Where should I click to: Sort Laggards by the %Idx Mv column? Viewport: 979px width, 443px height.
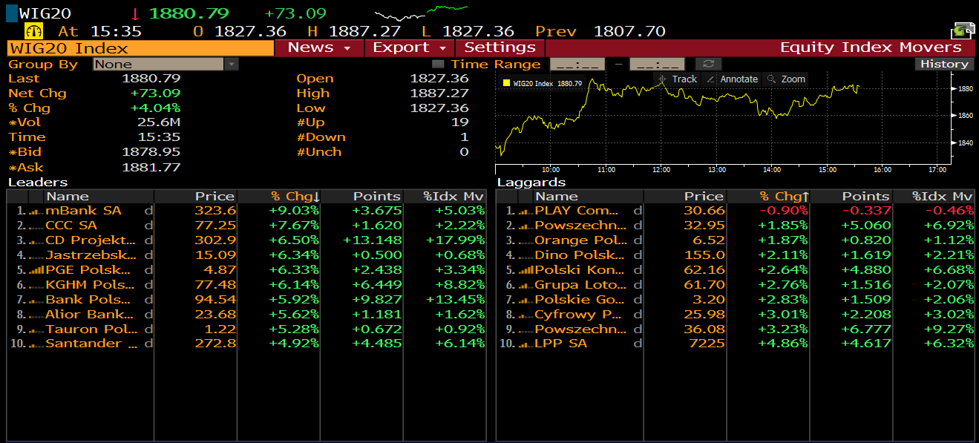coord(934,197)
